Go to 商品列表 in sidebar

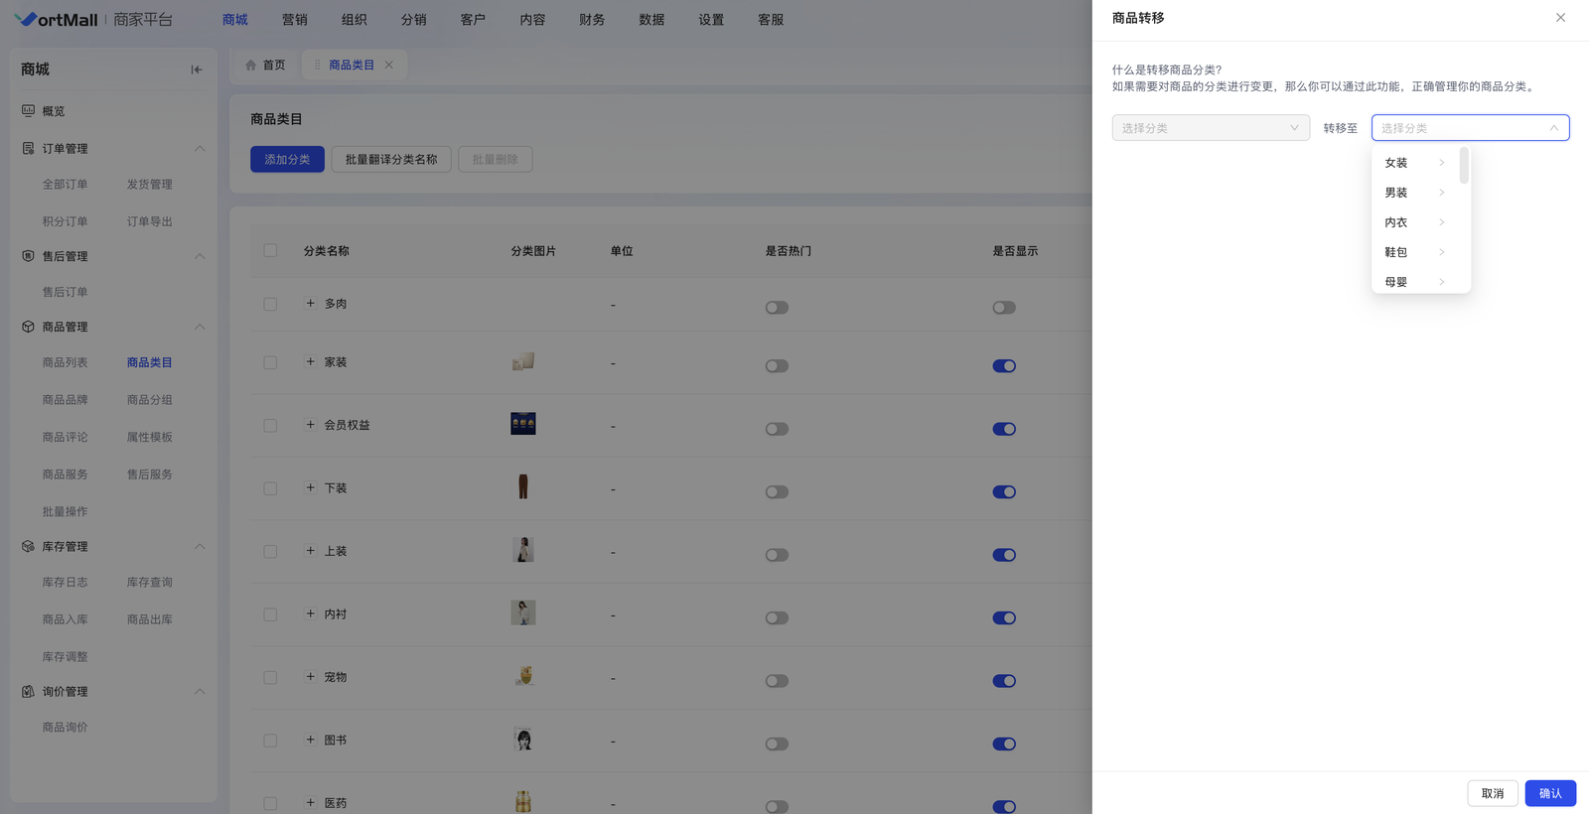pos(65,362)
